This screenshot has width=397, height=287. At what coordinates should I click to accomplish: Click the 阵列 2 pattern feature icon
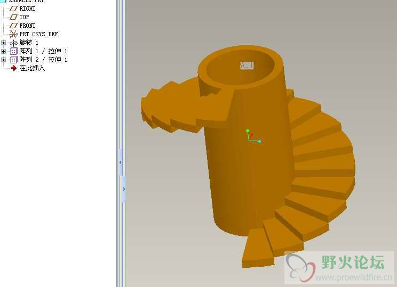(13, 60)
